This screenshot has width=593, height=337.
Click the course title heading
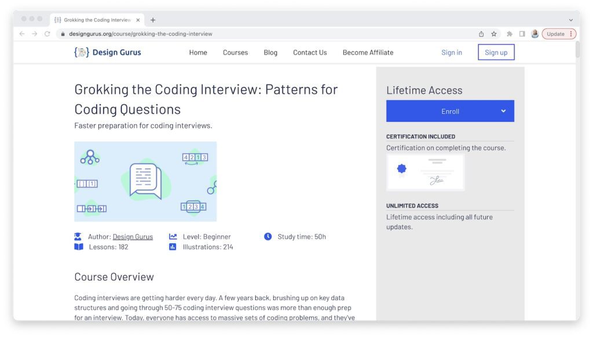206,99
